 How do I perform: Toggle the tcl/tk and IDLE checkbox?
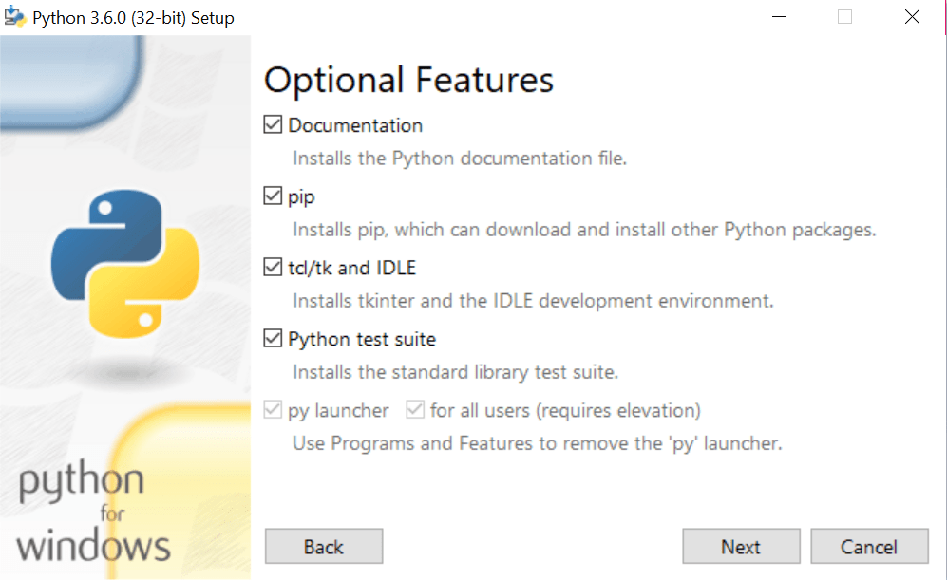click(272, 267)
